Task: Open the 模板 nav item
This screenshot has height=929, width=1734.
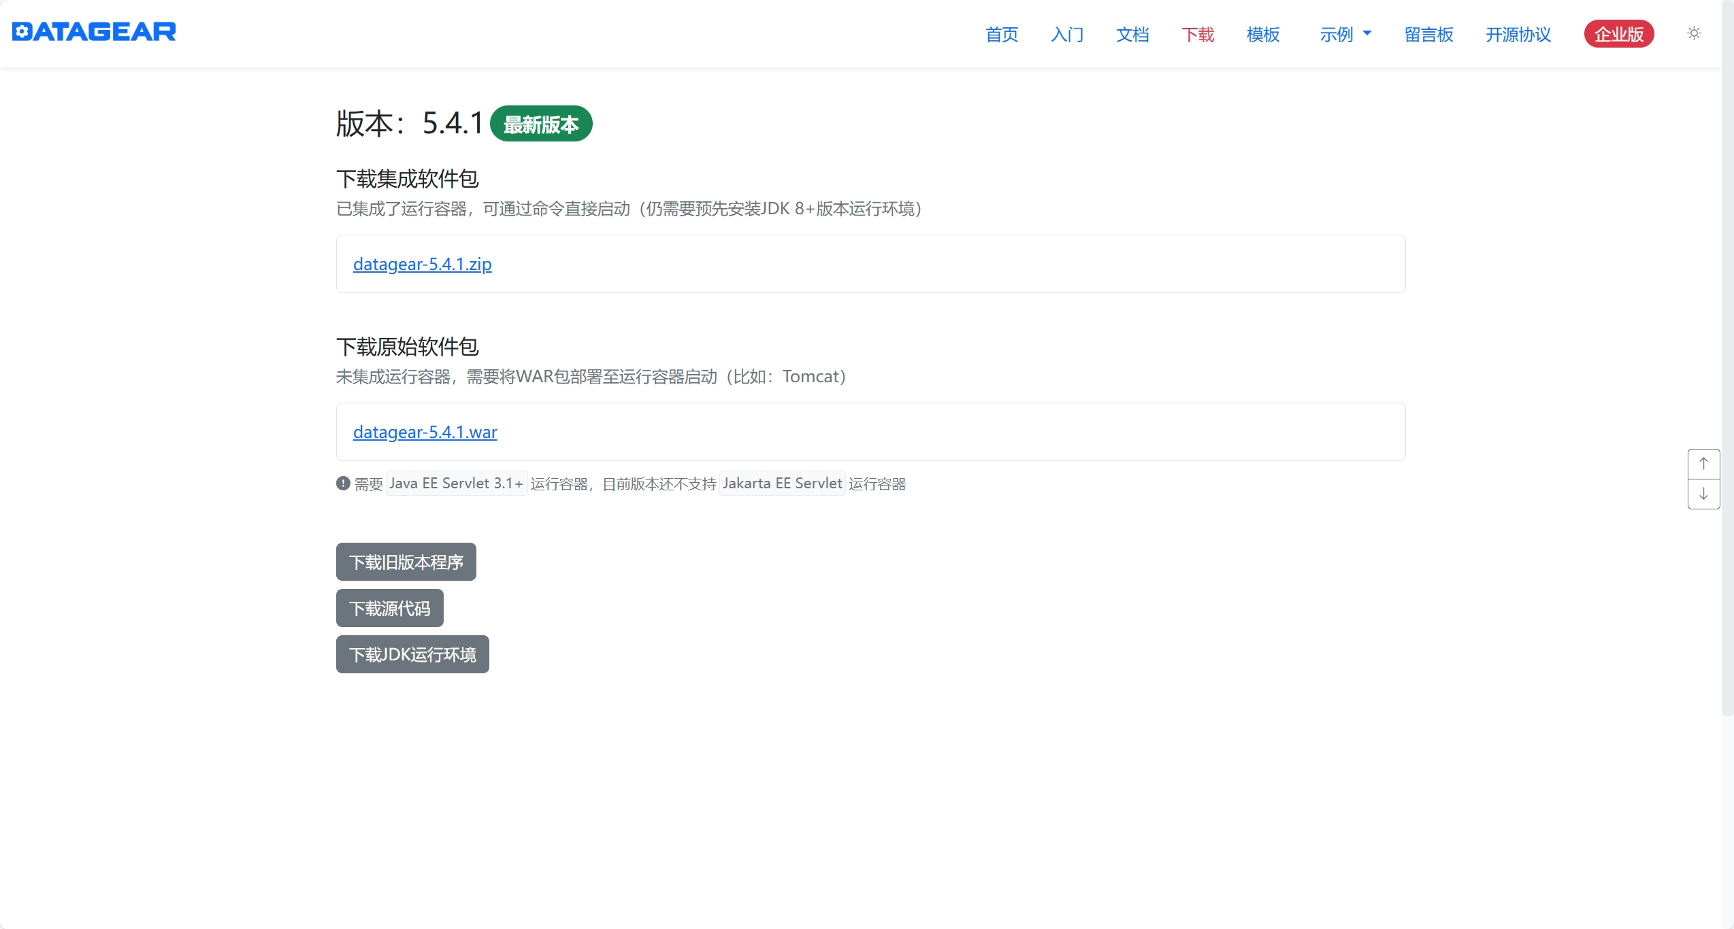Action: point(1263,34)
